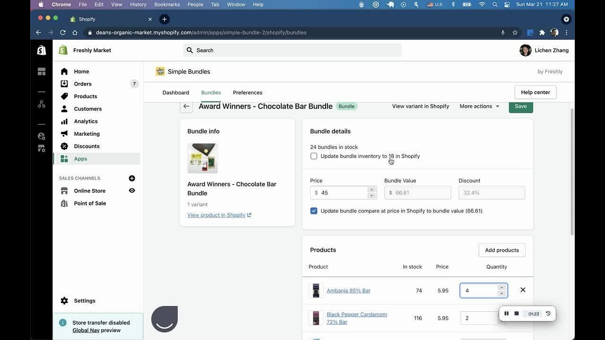Screen dimensions: 605x340
Task: Open the Orders icon in sidebar
Action: (x=64, y=84)
